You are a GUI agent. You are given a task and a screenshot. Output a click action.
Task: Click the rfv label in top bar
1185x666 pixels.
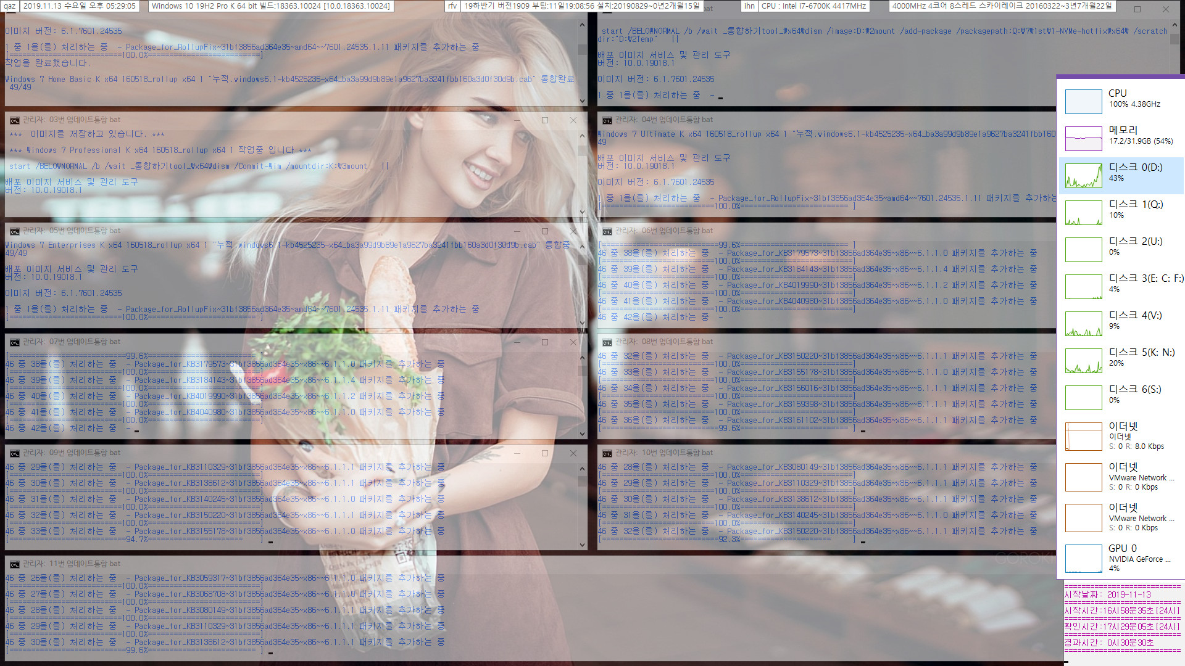452,6
